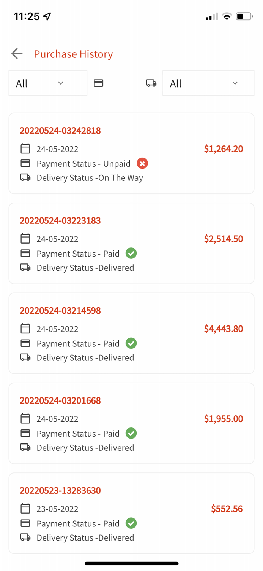Screen dimensions: 263x571
Task: Open the delivery status All dropdown
Action: [208, 83]
